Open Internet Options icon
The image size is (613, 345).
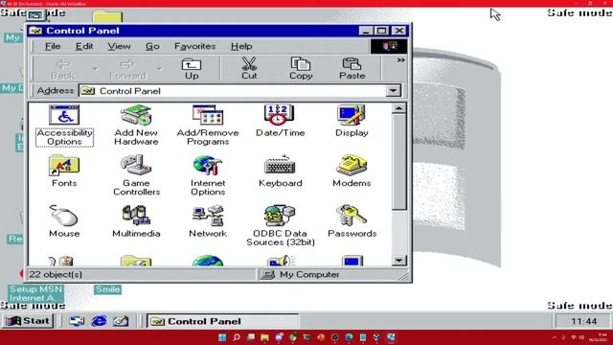[x=208, y=175]
